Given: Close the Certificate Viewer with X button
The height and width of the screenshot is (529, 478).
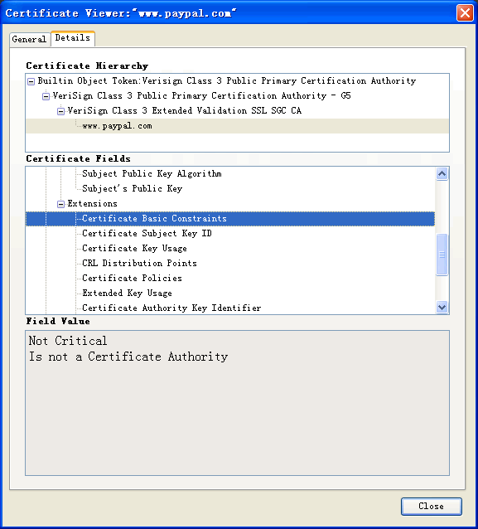Looking at the screenshot, I should tap(465, 13).
